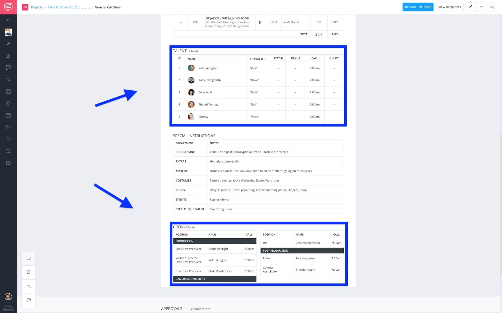Click Resend Call Sheet button
This screenshot has height=313, width=502.
click(x=418, y=7)
